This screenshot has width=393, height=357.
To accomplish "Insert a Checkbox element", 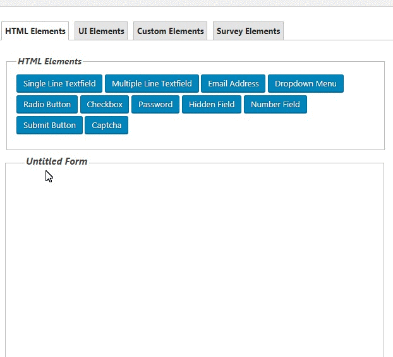I will click(105, 104).
